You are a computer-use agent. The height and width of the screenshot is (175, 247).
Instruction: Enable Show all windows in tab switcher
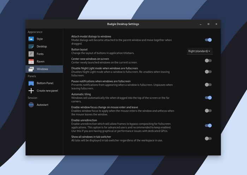pos(208,139)
